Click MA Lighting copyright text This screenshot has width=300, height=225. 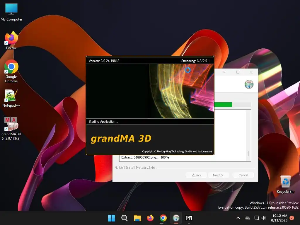click(177, 151)
